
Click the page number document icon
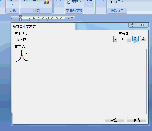(69, 2)
